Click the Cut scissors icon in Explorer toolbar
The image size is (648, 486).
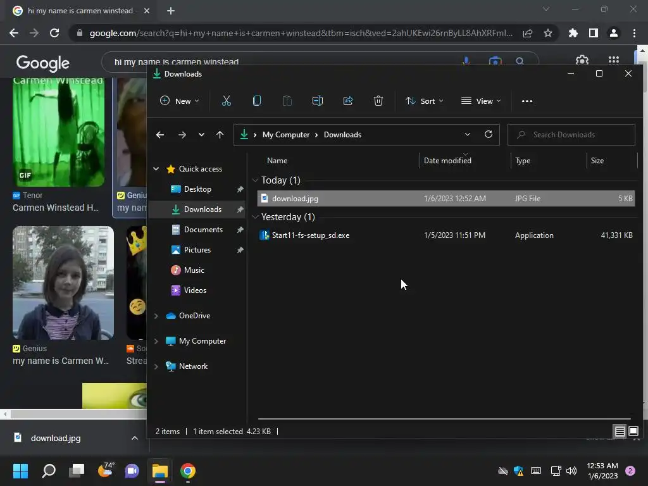[226, 101]
